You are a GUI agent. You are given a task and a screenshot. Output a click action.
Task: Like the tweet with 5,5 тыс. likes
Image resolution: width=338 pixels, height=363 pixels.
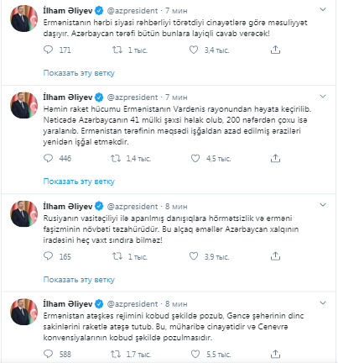pos(195,354)
